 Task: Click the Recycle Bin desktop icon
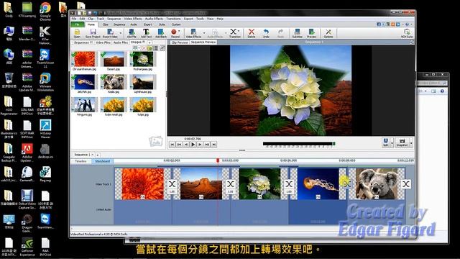[9, 81]
